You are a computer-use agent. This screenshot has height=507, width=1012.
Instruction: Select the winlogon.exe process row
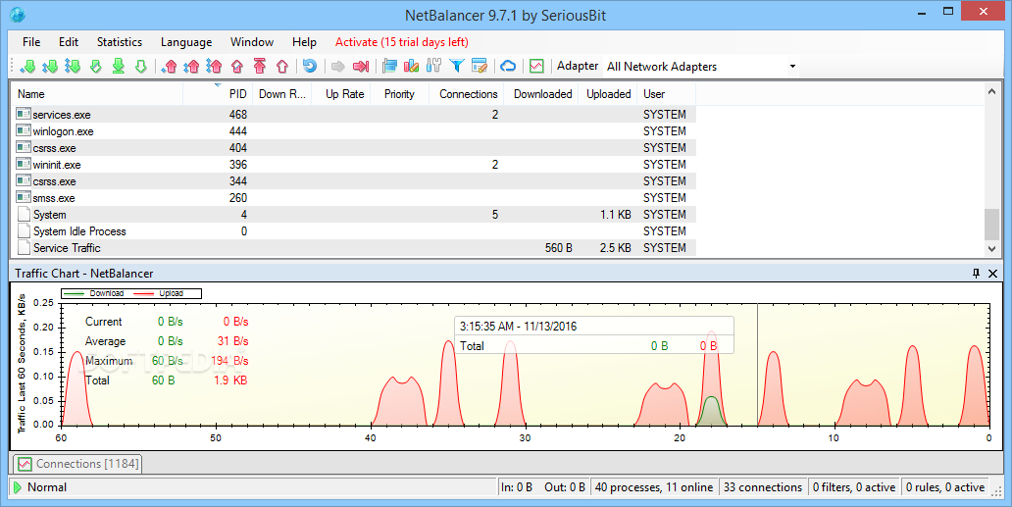(x=354, y=131)
